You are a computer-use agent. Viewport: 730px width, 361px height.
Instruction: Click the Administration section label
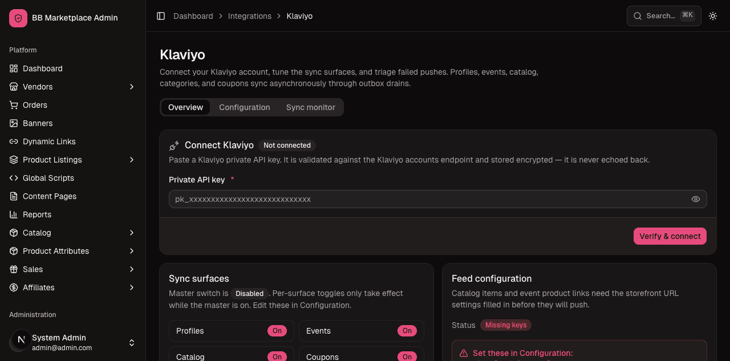tap(33, 315)
